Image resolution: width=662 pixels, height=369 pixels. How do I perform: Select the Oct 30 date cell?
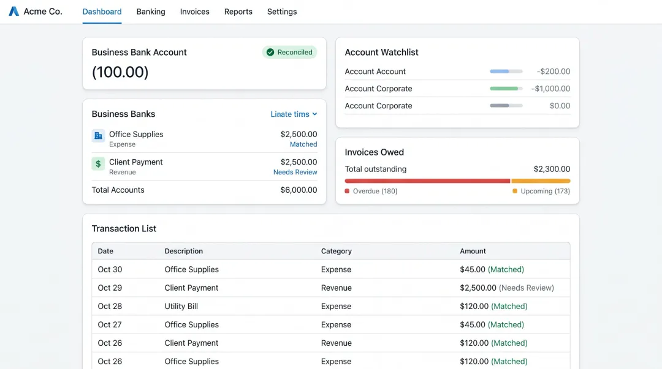click(x=110, y=269)
